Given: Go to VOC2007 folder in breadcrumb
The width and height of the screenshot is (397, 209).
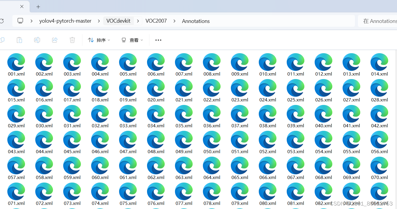Looking at the screenshot, I should [156, 21].
